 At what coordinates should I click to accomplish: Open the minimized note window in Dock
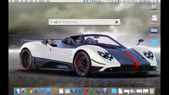[x=127, y=91]
